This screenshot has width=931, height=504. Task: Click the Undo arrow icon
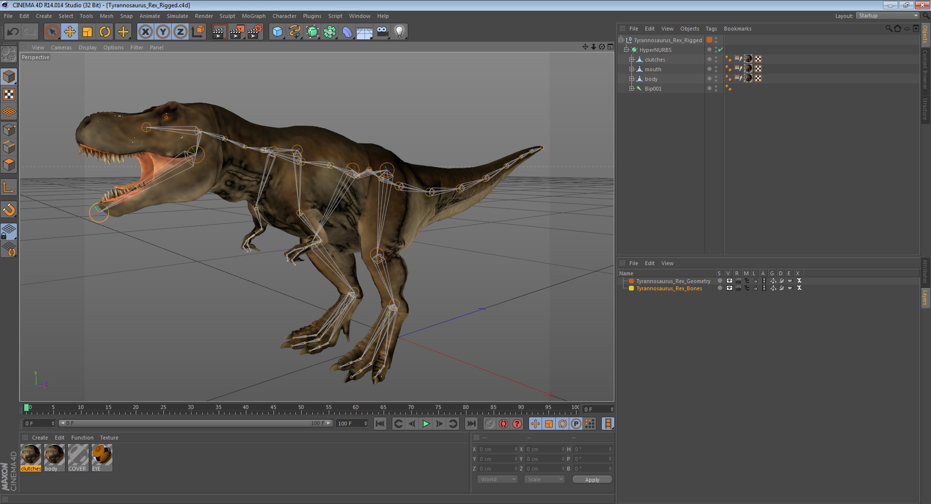tap(13, 32)
